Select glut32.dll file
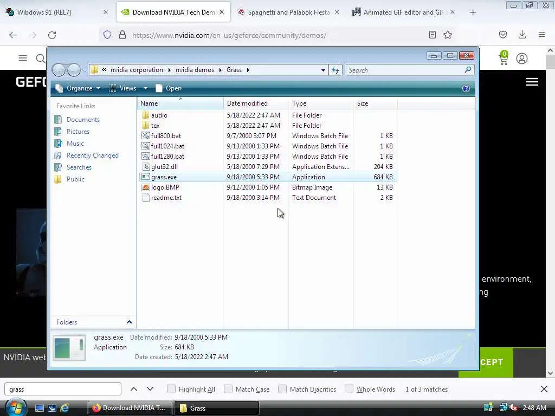 [268, 167]
